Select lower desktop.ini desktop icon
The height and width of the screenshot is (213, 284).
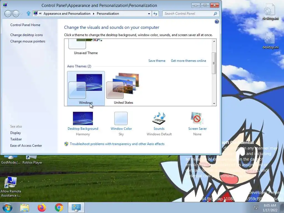270,40
